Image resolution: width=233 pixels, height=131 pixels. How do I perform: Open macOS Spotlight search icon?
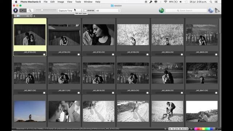click(x=211, y=2)
